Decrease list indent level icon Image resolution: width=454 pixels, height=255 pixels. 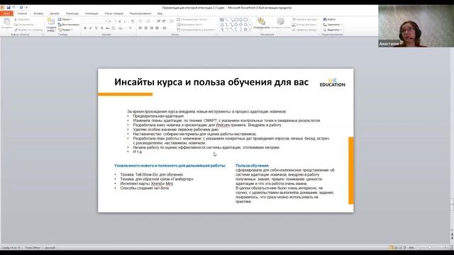click(x=158, y=21)
